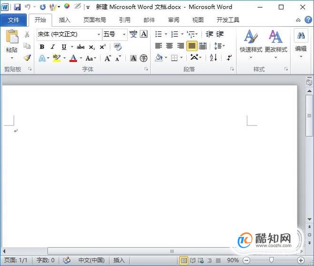Click the Superscript icon
The image size is (314, 266).
[103, 47]
